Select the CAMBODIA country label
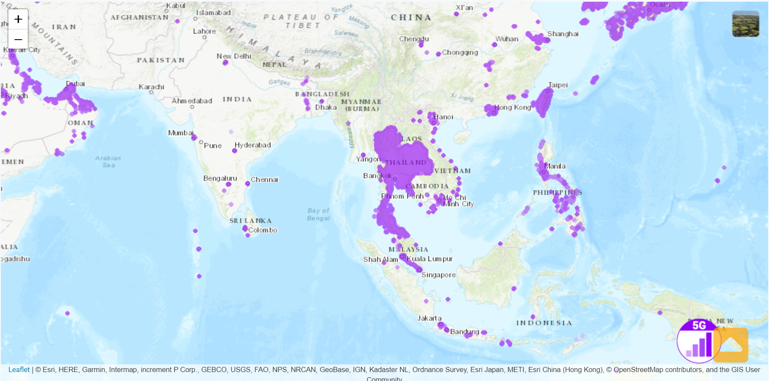Screen dimensions: 769x381 pyautogui.click(x=427, y=186)
